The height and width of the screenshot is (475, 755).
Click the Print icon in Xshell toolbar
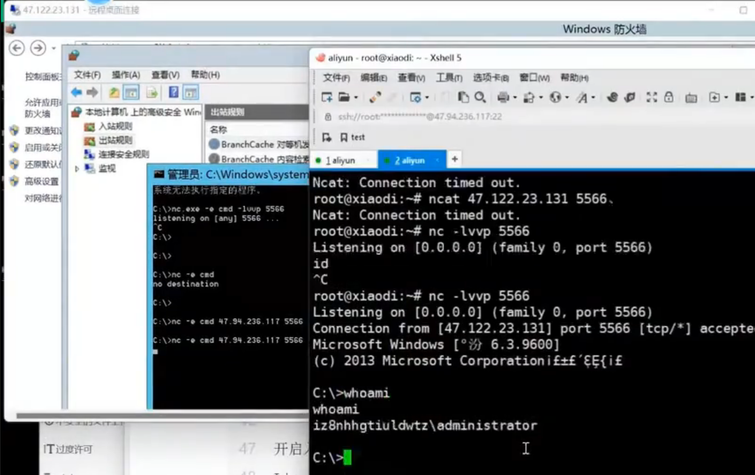tap(503, 97)
